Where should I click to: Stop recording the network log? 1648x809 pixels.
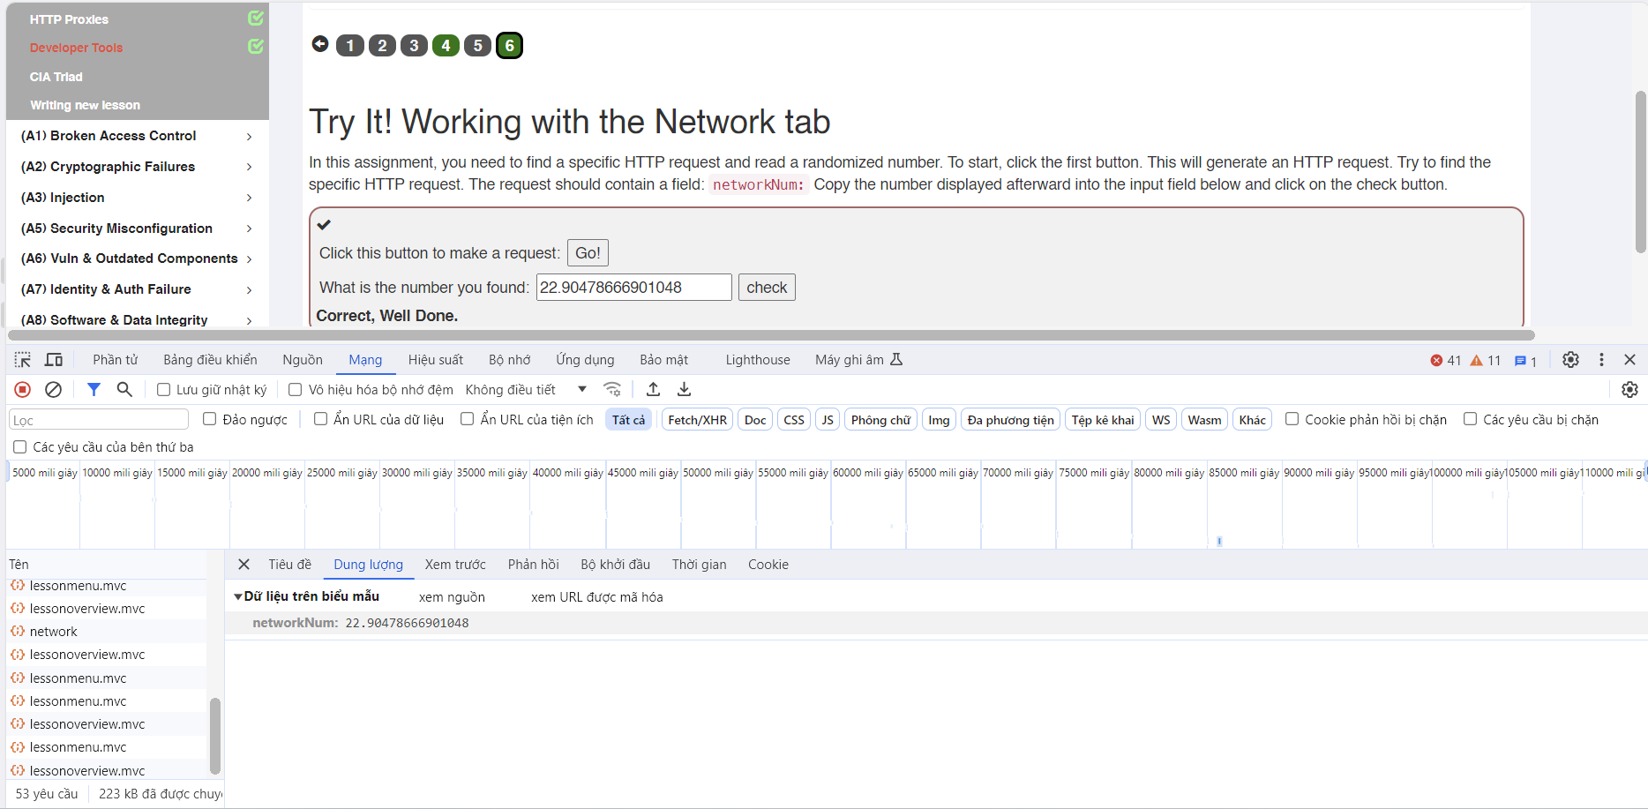pyautogui.click(x=23, y=389)
